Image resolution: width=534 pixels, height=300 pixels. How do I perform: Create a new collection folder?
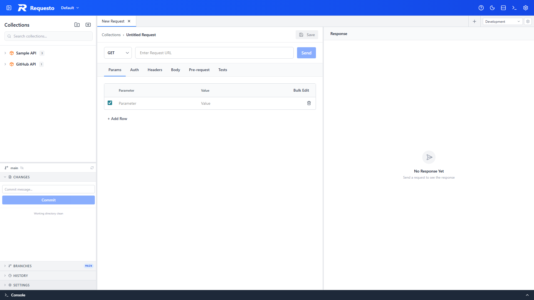[77, 25]
